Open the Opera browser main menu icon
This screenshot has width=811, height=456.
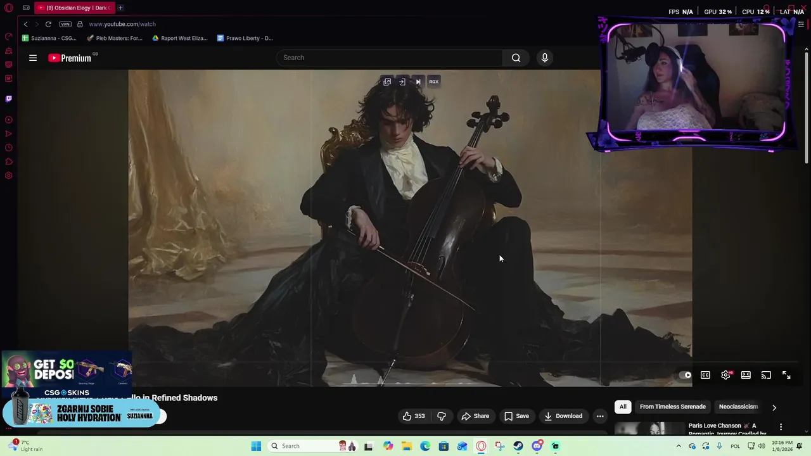9,8
